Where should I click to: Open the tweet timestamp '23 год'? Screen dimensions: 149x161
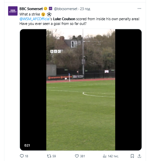click(85, 9)
